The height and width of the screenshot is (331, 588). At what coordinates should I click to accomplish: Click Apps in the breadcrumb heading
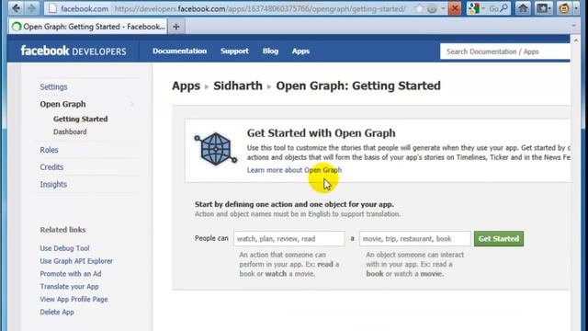[186, 86]
